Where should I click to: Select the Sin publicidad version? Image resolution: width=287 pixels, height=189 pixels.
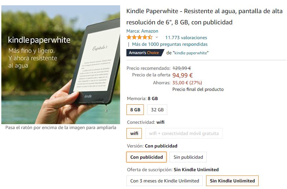point(188,157)
